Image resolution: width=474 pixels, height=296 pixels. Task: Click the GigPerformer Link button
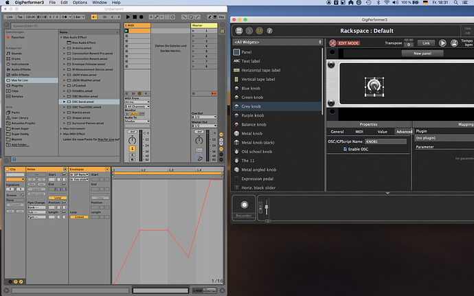(x=426, y=43)
